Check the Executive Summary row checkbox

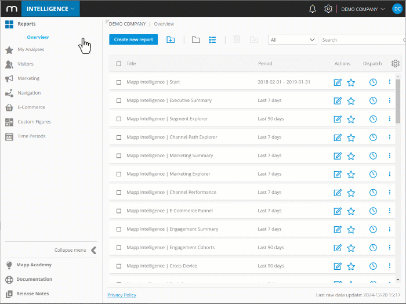[x=119, y=100]
